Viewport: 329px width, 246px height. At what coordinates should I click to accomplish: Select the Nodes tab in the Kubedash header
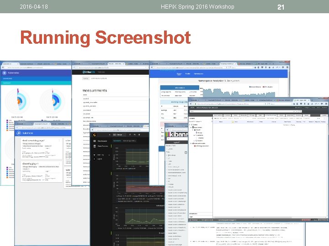tap(188, 74)
